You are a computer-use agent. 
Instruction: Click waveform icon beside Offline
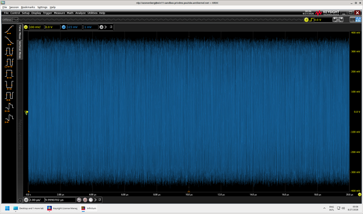pyautogui.click(x=15, y=20)
